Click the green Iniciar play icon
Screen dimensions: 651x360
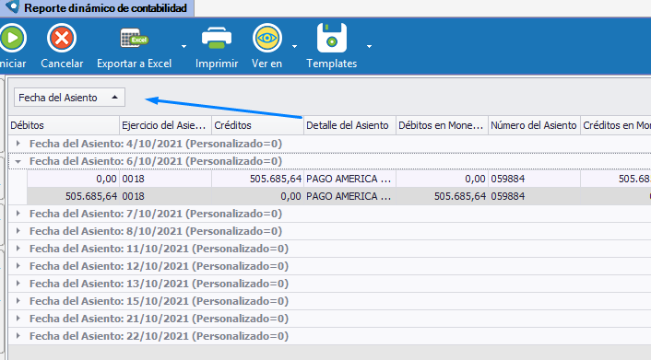click(x=13, y=38)
